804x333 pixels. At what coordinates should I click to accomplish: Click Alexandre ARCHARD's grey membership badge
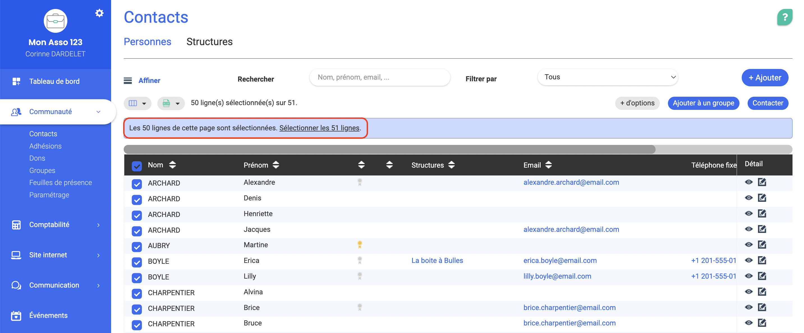point(360,182)
